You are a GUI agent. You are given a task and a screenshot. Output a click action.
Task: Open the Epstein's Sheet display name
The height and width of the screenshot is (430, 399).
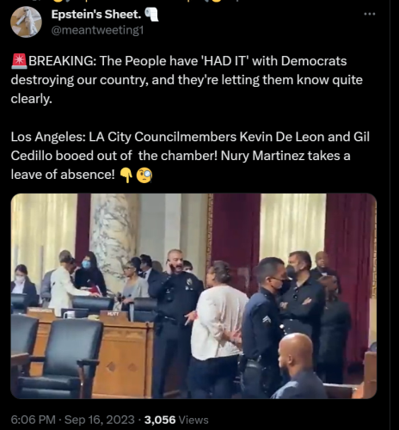point(96,15)
